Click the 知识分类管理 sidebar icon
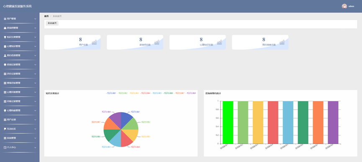Screen dimensions: 362x162 [x=5, y=37]
